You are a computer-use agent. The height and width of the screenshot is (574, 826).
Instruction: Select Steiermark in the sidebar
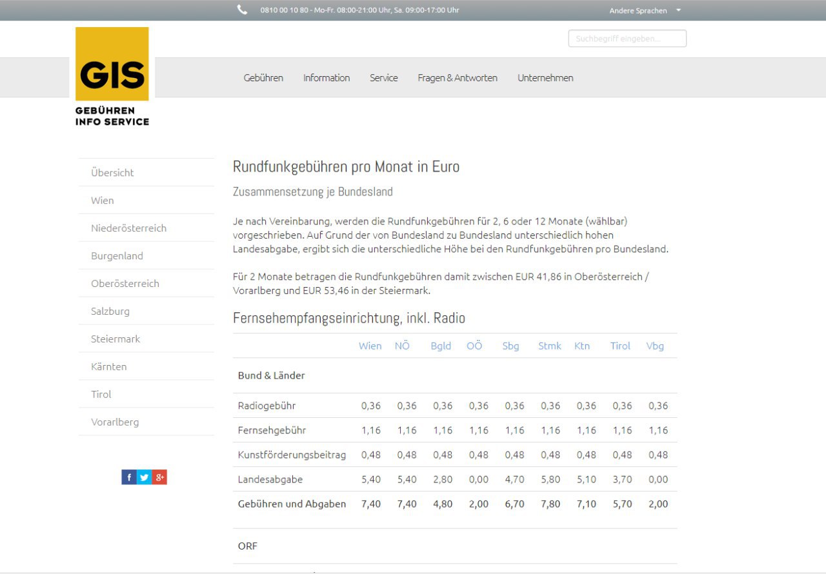pos(146,339)
